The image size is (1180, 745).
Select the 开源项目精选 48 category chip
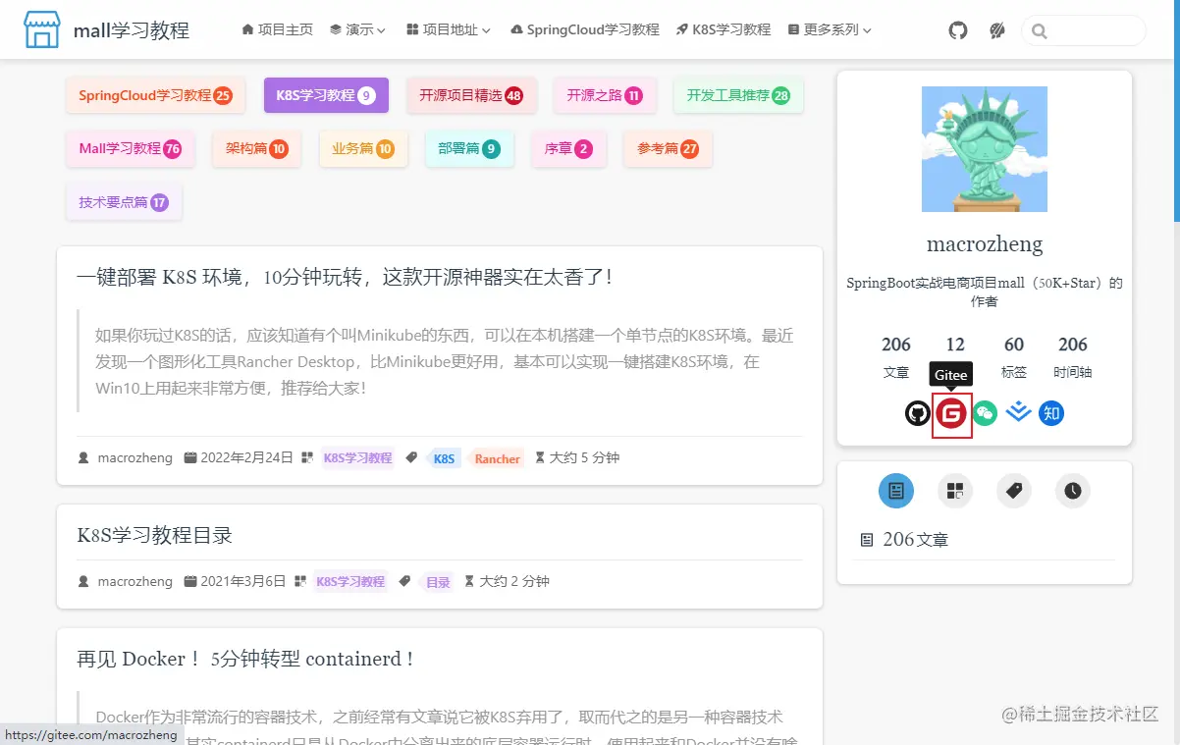(471, 95)
